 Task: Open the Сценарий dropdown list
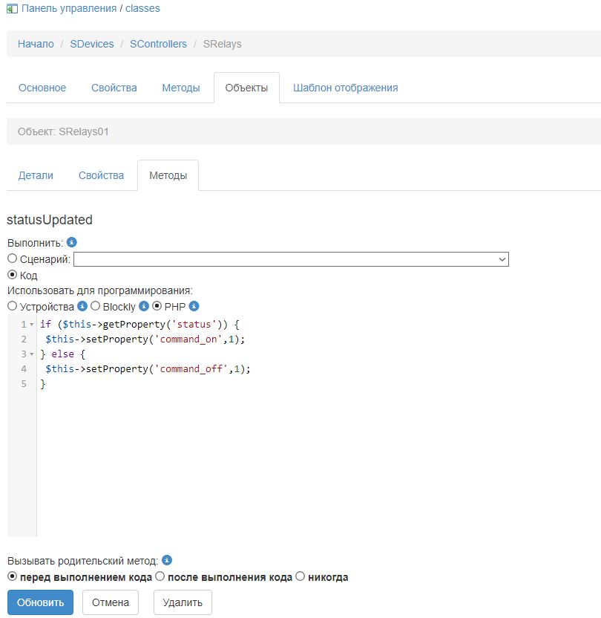[291, 259]
